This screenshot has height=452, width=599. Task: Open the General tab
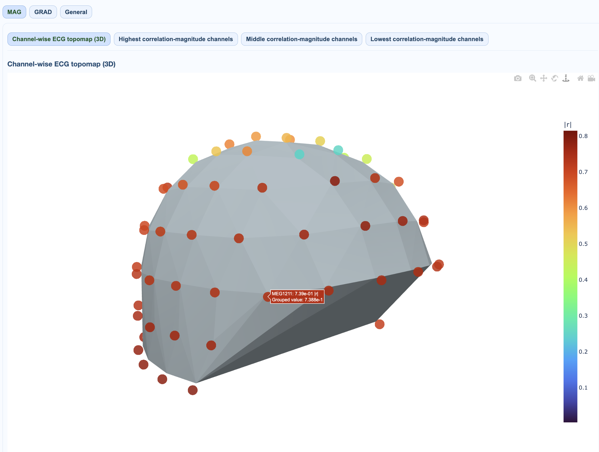[x=76, y=12]
